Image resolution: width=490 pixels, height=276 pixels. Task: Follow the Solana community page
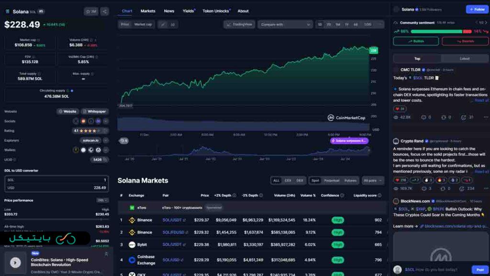(x=477, y=10)
